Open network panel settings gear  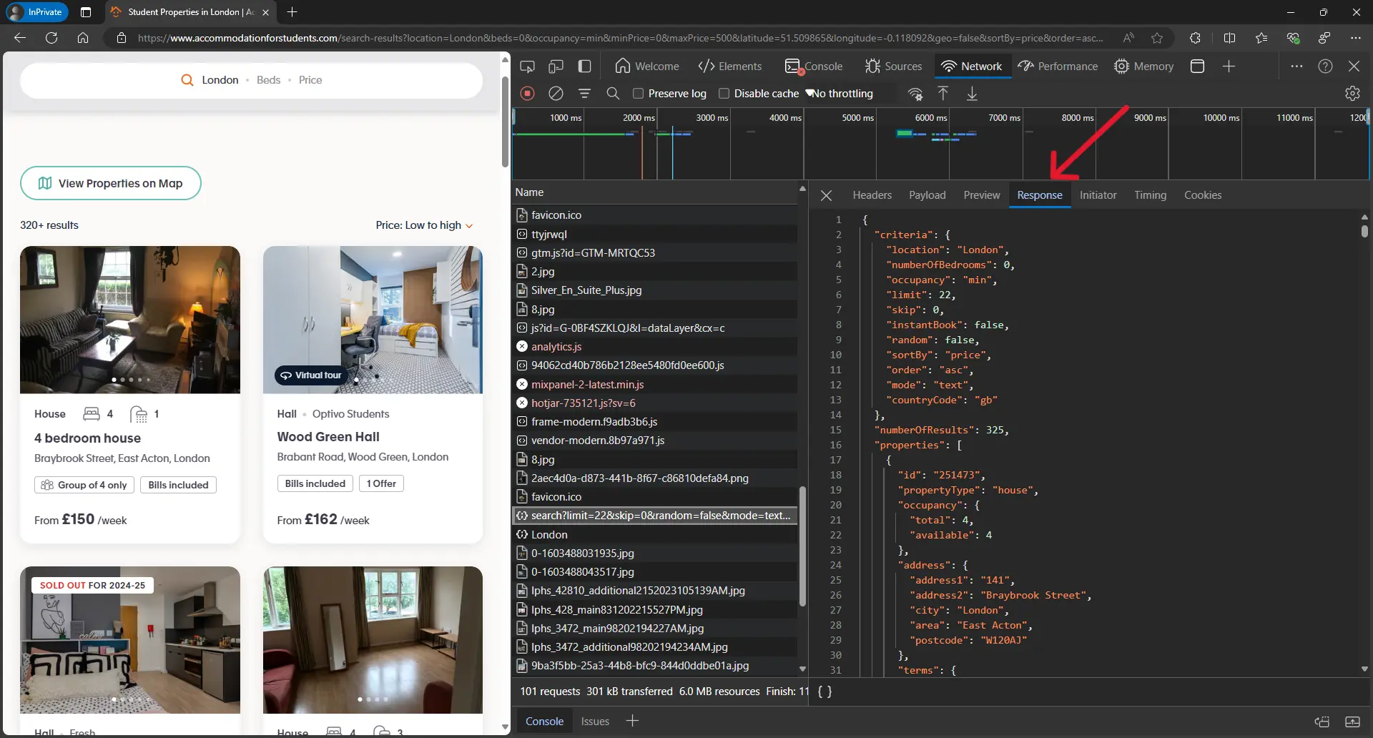(x=1352, y=94)
